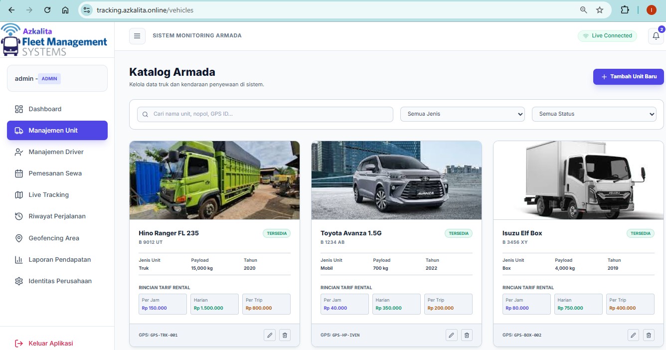Open Identitas Perusahaan in the sidebar
Screen dimensions: 666x350
point(57,281)
